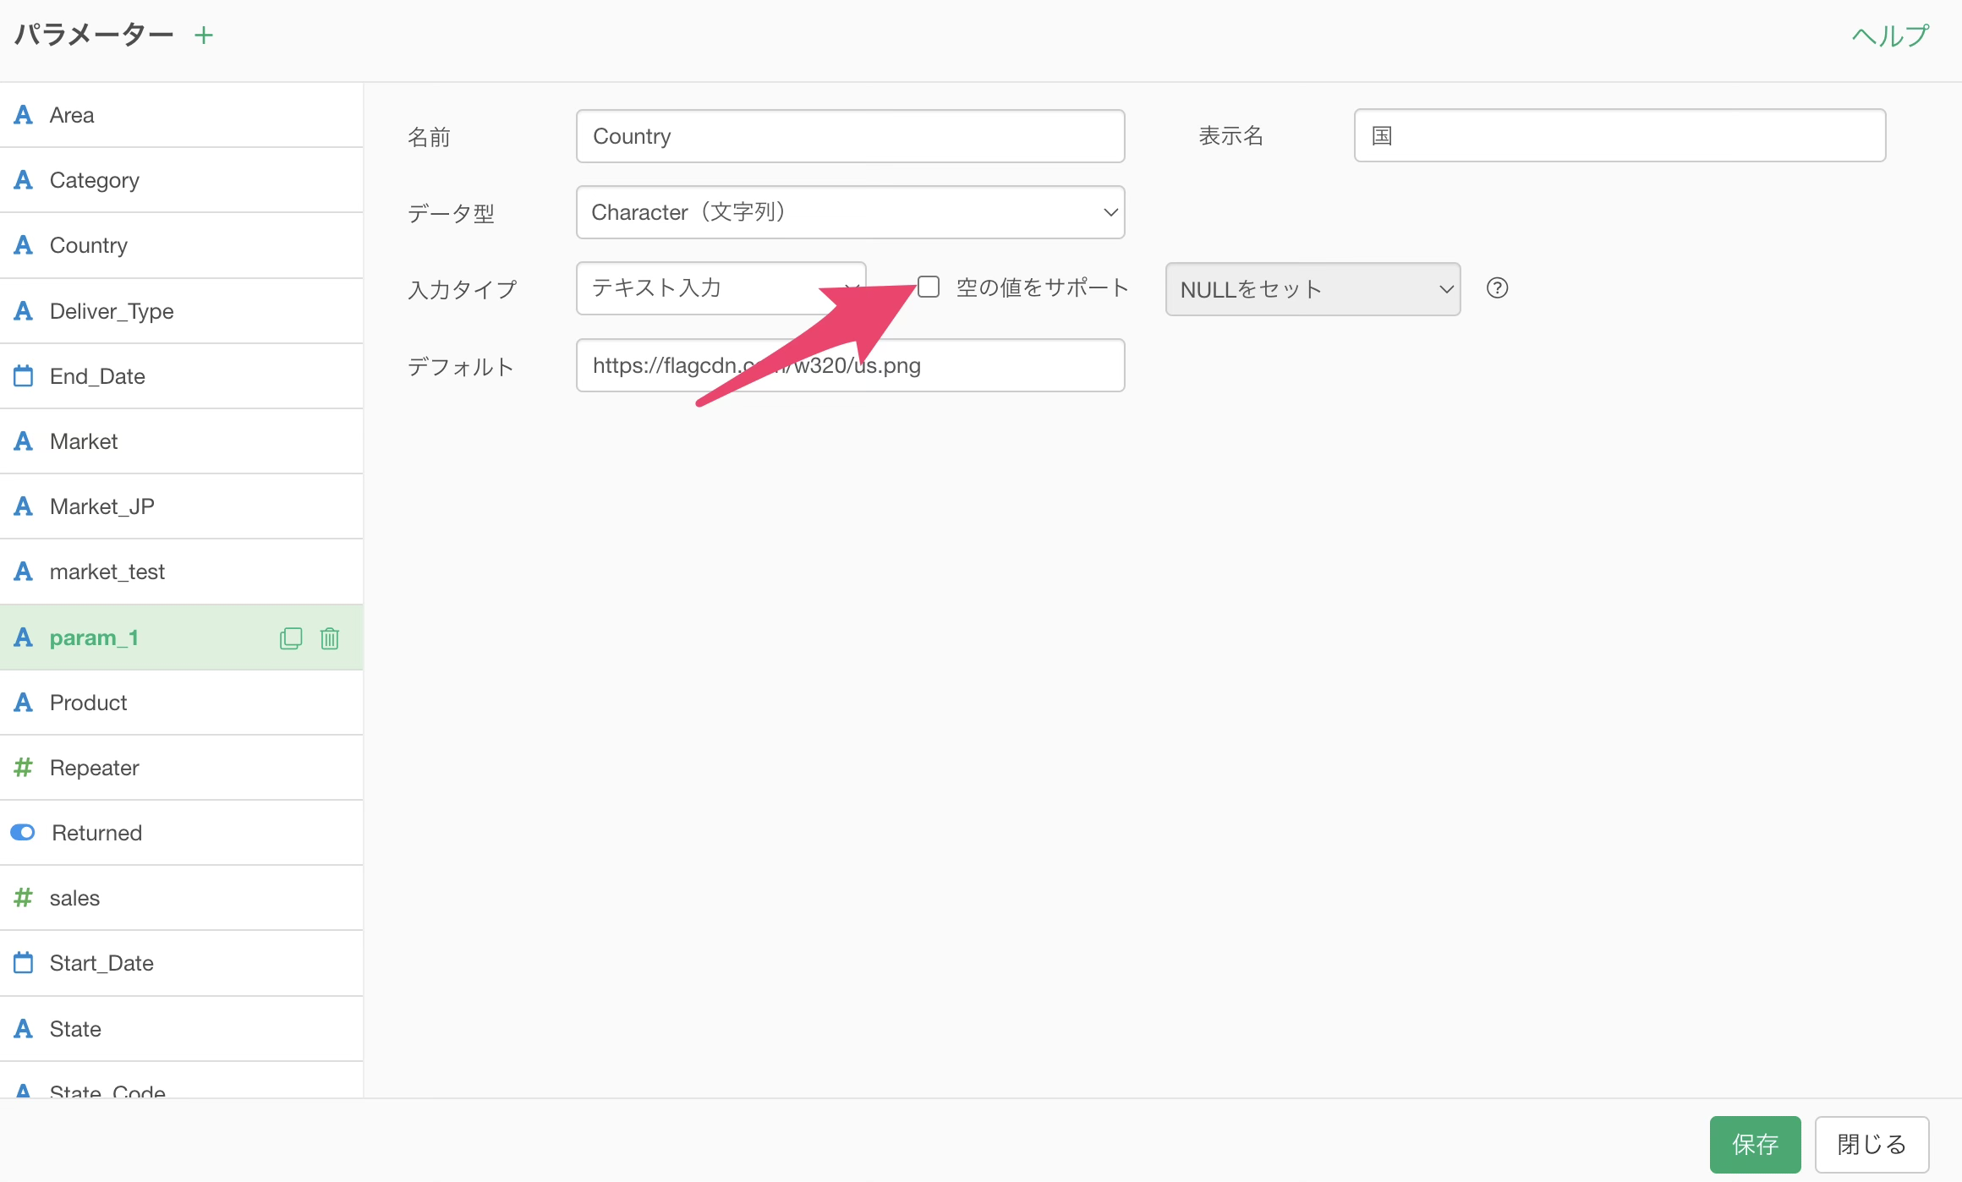This screenshot has height=1182, width=1962.
Task: Click the sales numeric hash icon
Action: click(x=24, y=897)
